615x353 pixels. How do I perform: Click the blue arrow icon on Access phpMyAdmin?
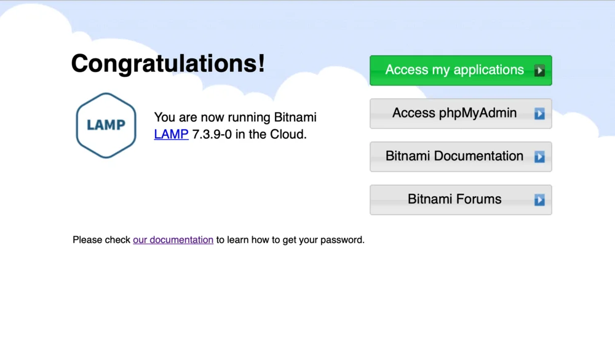point(539,114)
